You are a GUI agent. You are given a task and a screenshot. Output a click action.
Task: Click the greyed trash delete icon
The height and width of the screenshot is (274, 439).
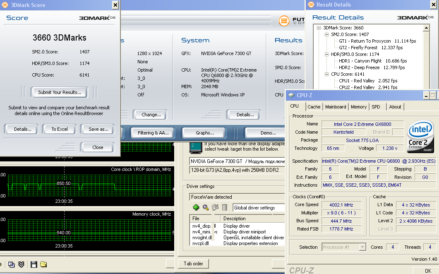coord(225,207)
